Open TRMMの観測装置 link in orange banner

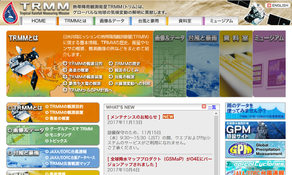point(86,77)
